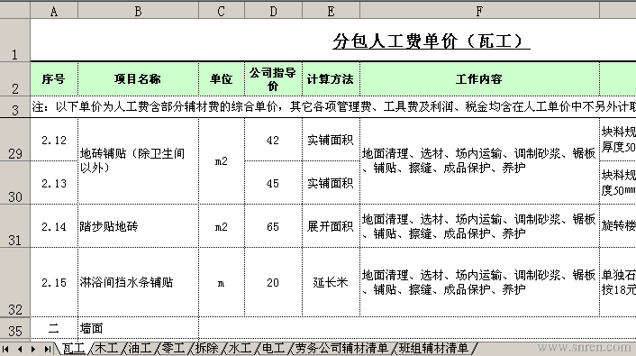This screenshot has height=356, width=636.
Task: Select row 29 header
Action: tap(15, 140)
